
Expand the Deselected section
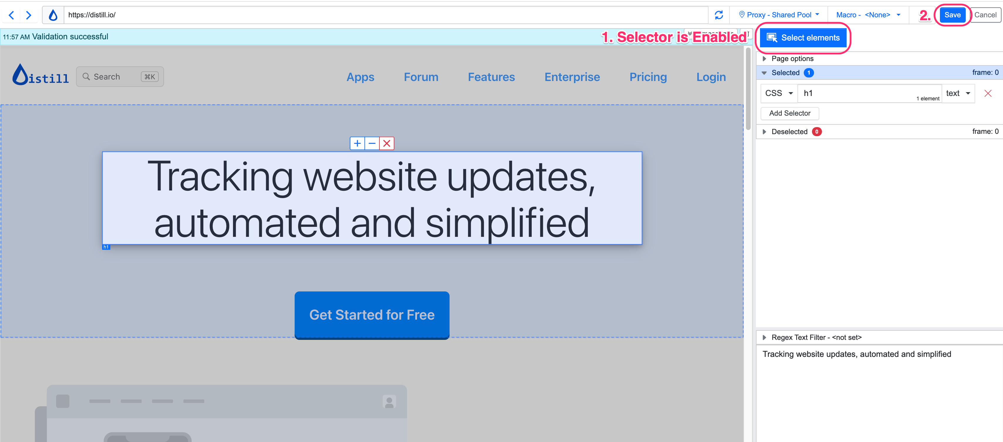[x=879, y=131]
